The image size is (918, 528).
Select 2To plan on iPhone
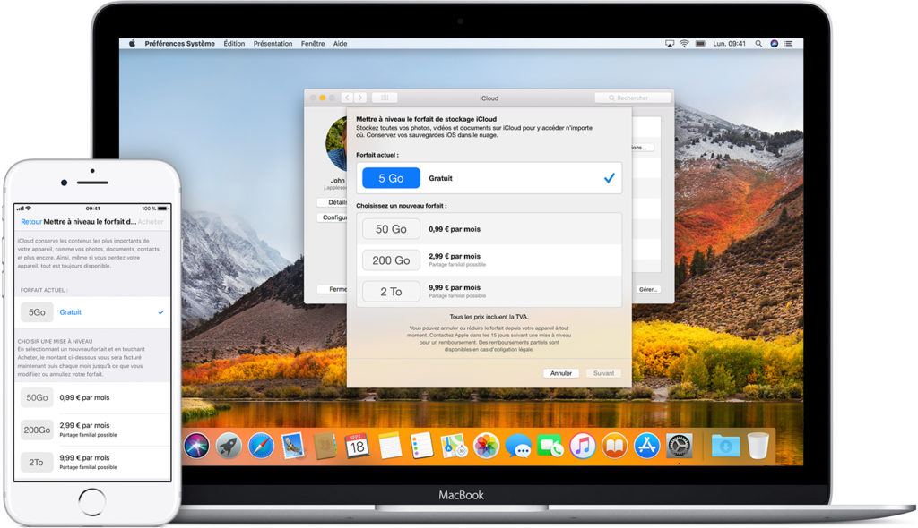(92, 462)
